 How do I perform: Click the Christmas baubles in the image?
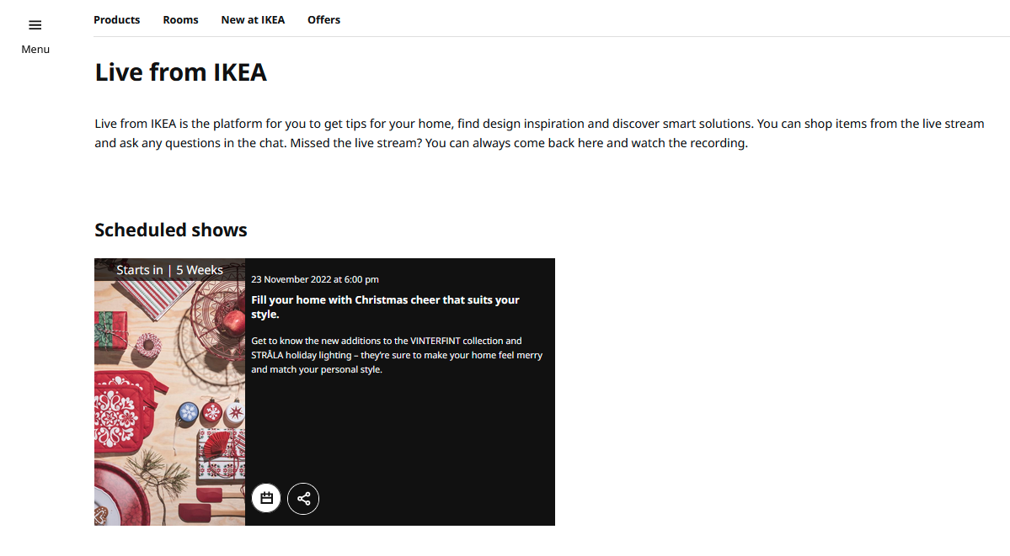coord(211,412)
